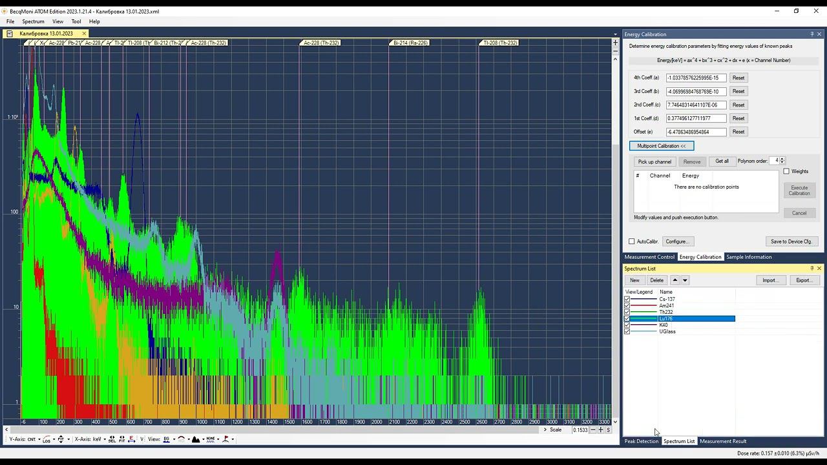Switch to the Peak Detection tab
Screen dimensions: 827x465
(641, 441)
